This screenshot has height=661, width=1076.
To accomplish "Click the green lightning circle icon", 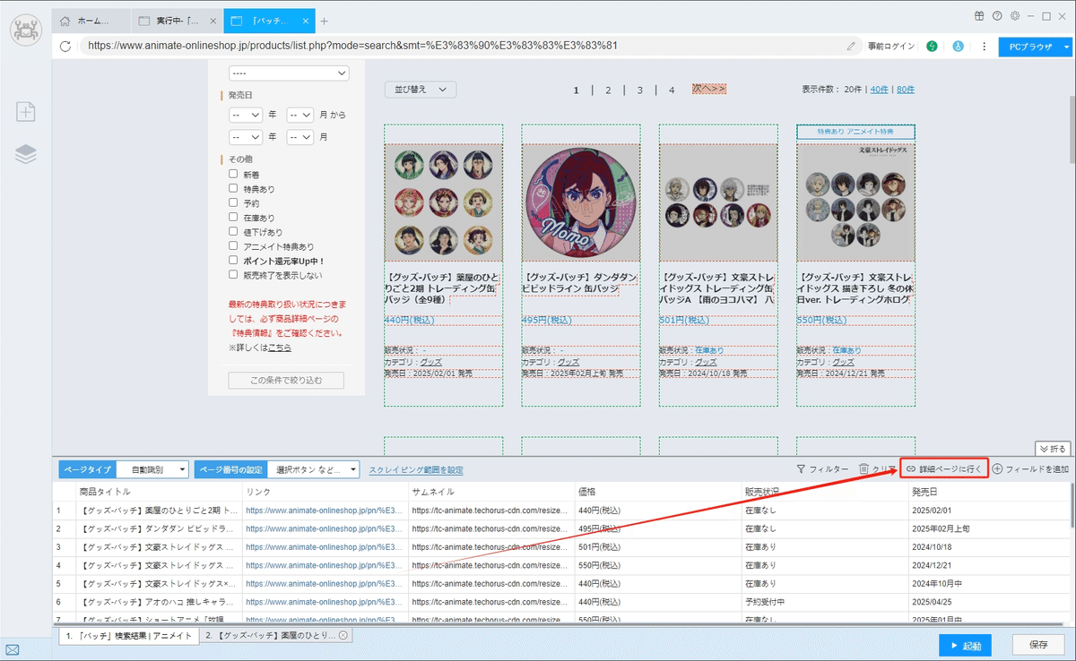I will click(x=933, y=46).
